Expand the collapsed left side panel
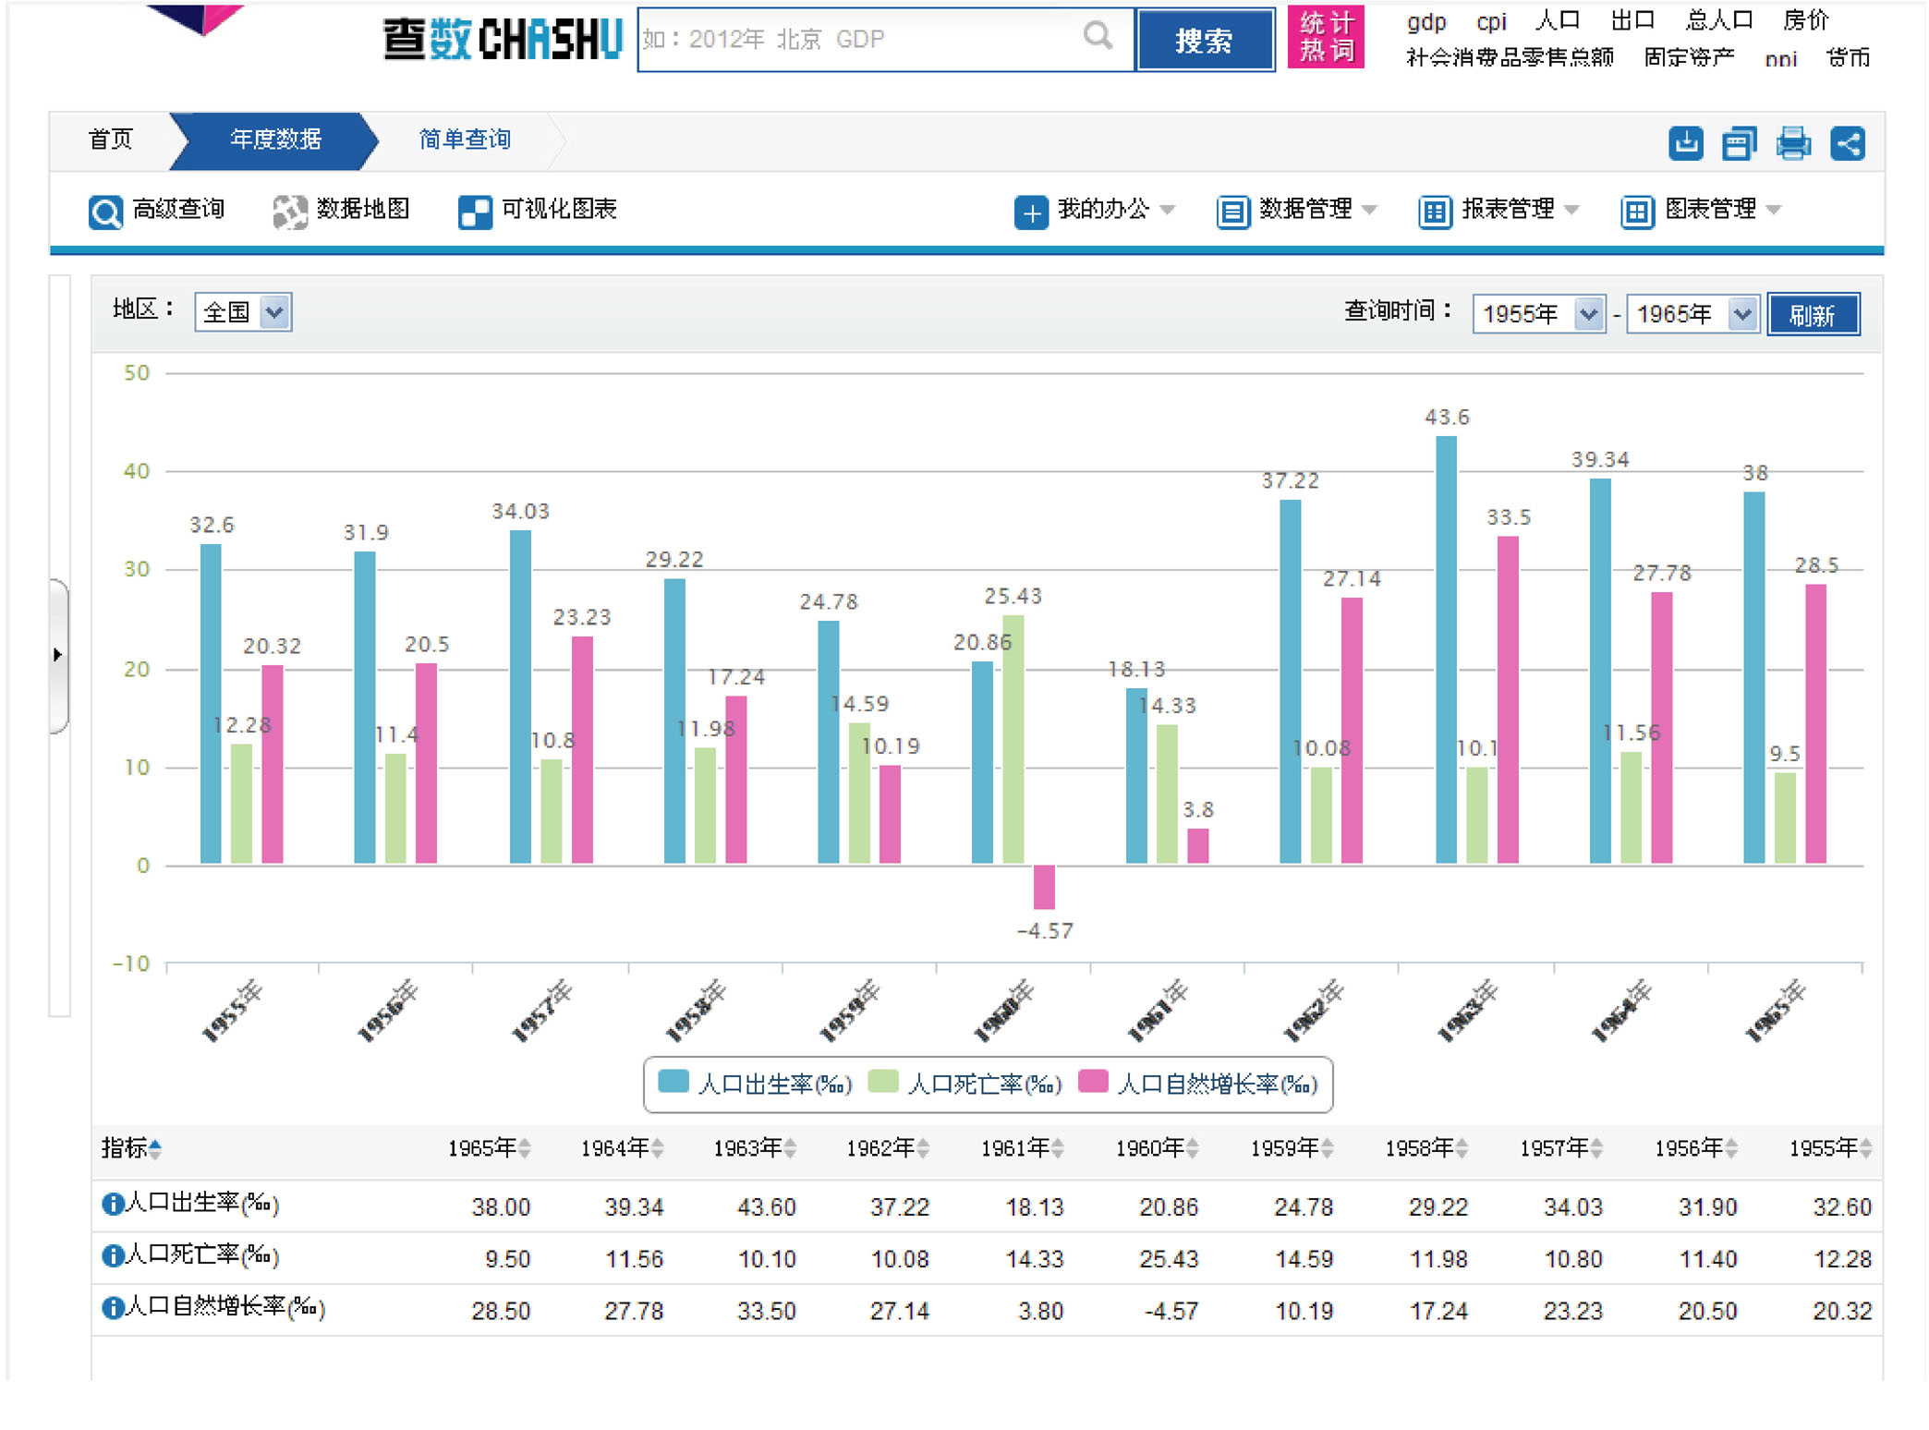The width and height of the screenshot is (1929, 1430). pyautogui.click(x=58, y=655)
